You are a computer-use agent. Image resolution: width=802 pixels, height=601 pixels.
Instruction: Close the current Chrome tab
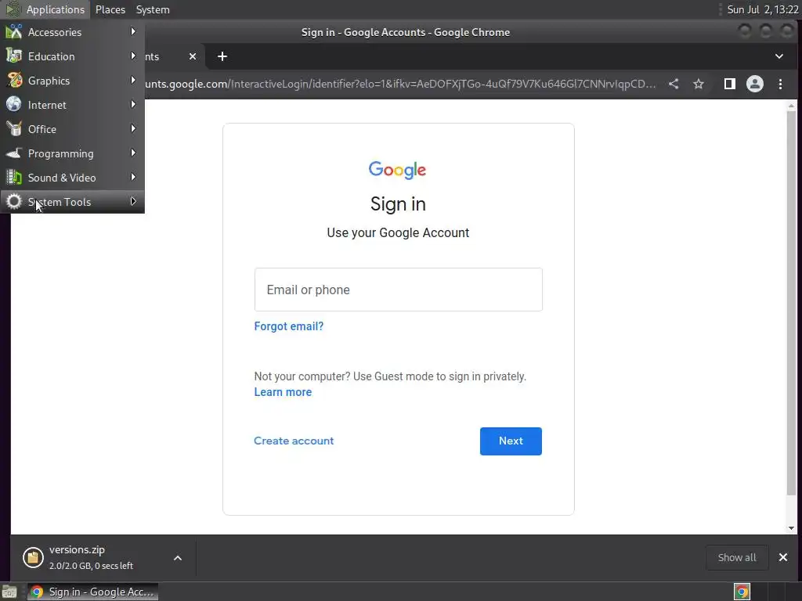point(193,56)
